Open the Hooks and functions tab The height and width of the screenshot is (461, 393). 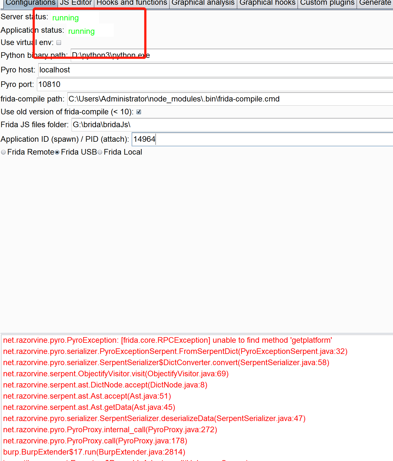tap(132, 3)
